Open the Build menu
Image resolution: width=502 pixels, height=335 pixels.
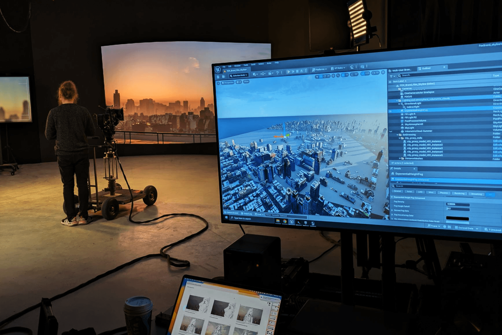[253, 64]
